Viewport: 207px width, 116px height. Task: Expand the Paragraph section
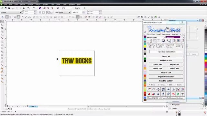click(176, 105)
